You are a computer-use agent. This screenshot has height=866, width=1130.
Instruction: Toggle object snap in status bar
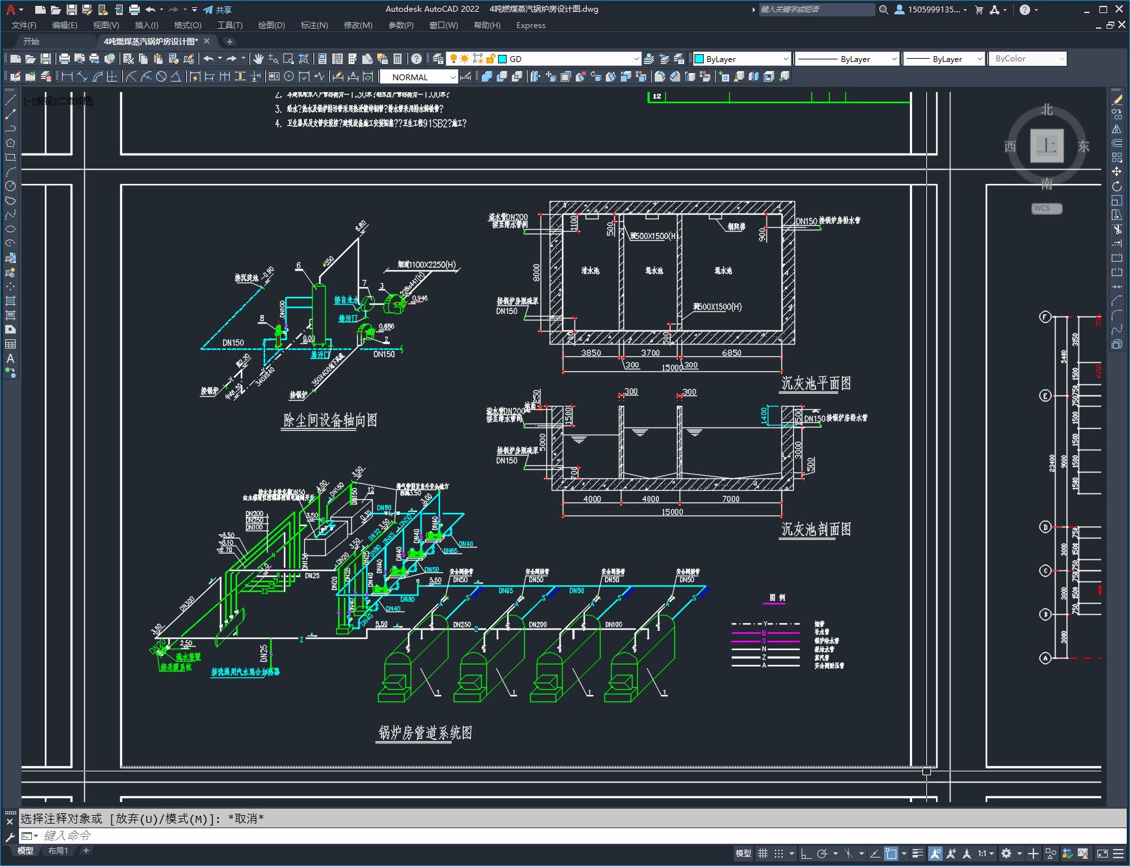[x=891, y=853]
